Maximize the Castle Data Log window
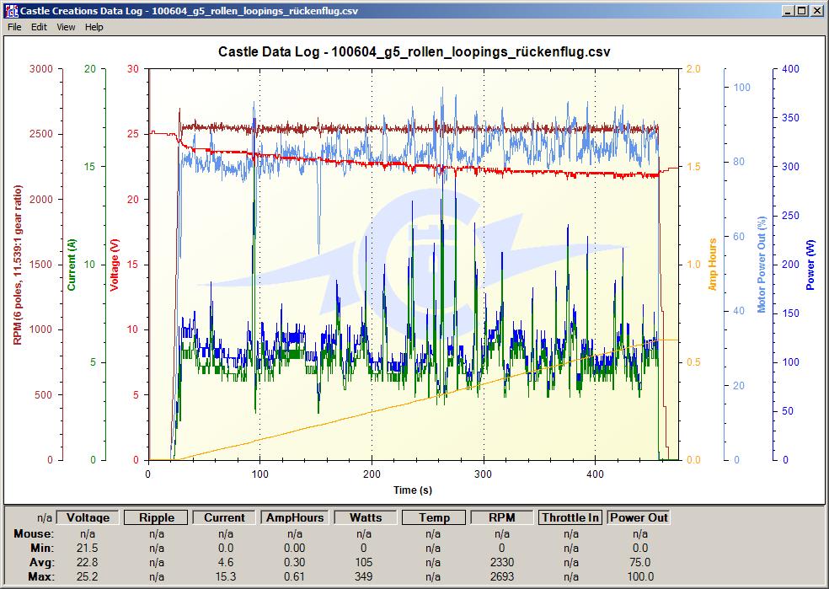Image resolution: width=829 pixels, height=589 pixels. coord(802,11)
